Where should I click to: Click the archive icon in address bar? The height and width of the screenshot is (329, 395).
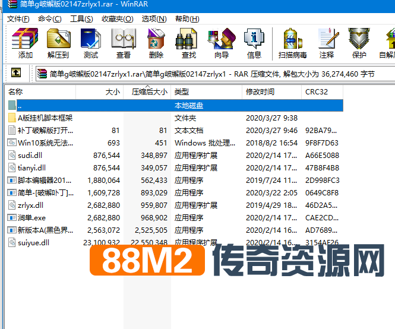42,74
